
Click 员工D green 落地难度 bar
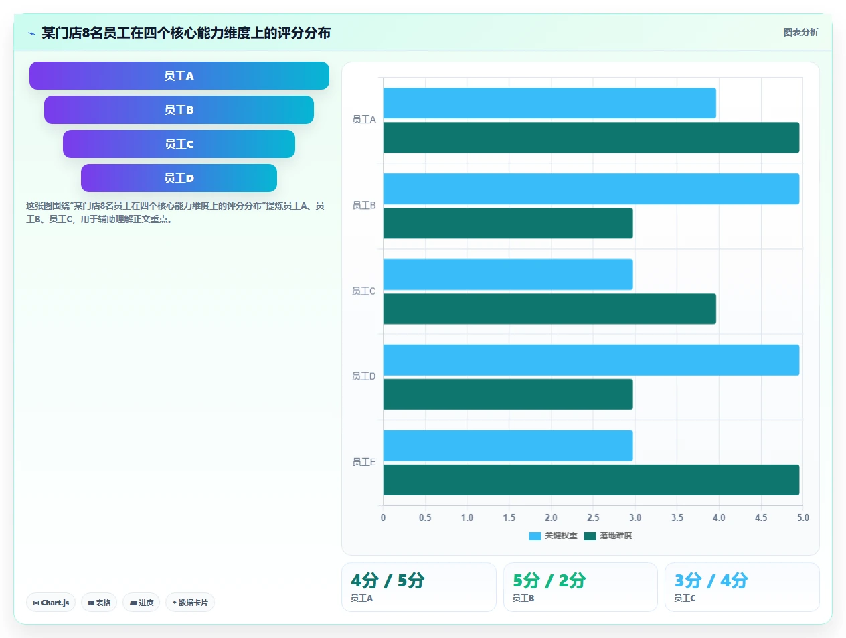[508, 394]
